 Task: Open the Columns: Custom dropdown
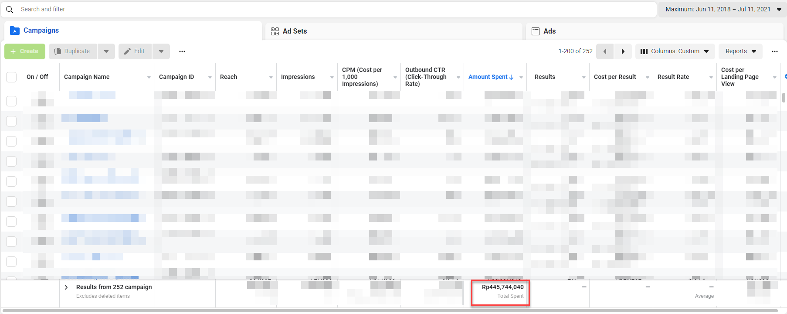tap(675, 51)
